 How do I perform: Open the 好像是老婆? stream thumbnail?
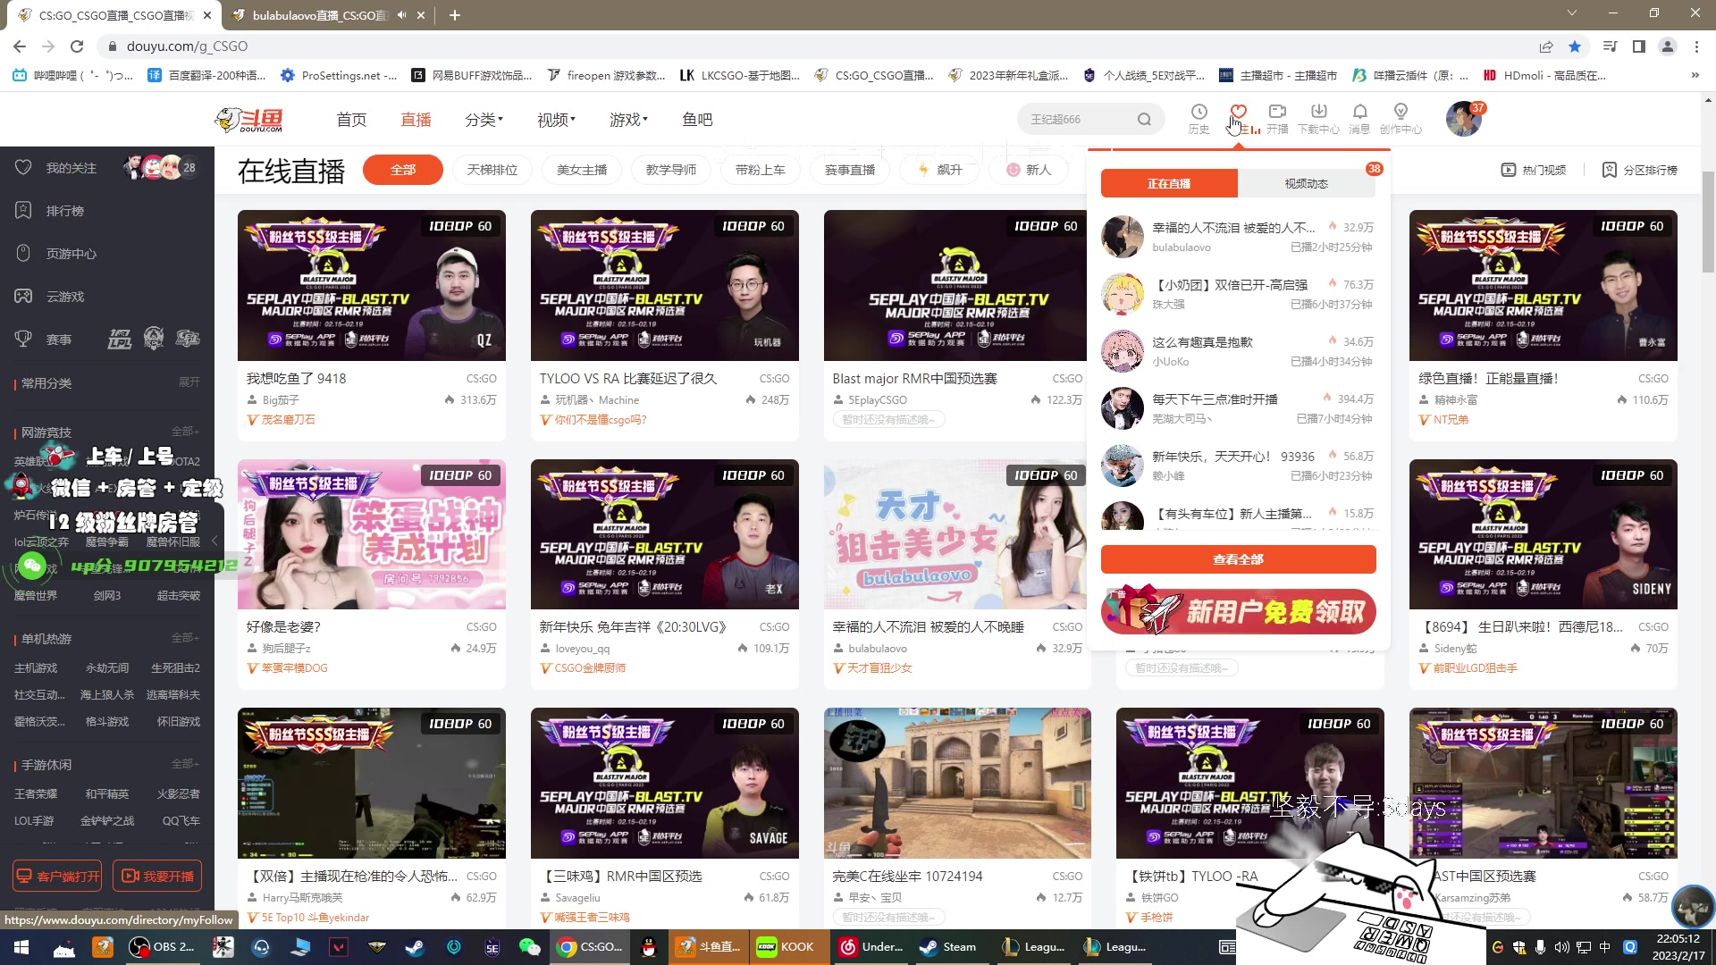click(372, 534)
